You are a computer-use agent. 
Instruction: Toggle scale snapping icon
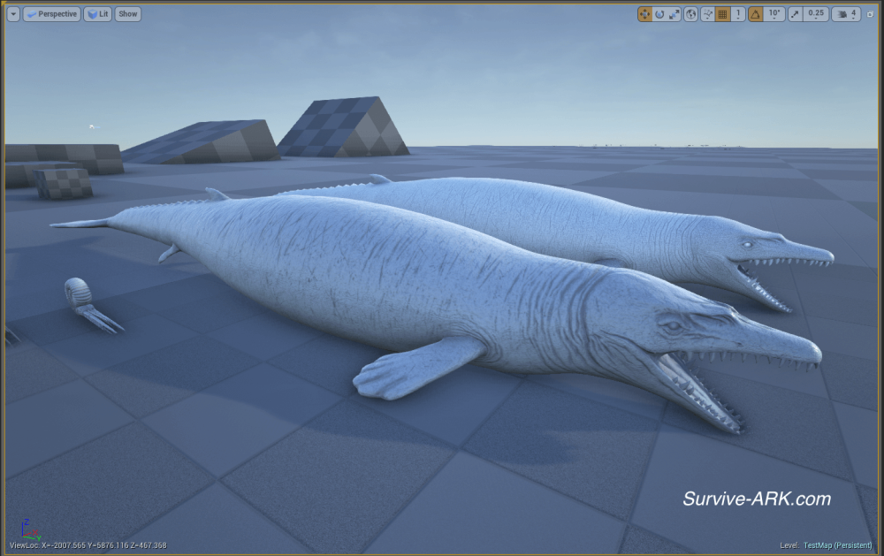pyautogui.click(x=795, y=14)
